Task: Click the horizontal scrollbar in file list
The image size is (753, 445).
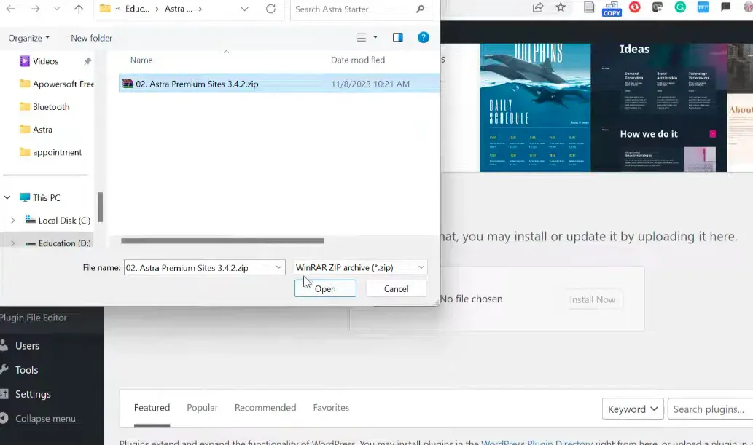Action: coord(222,240)
